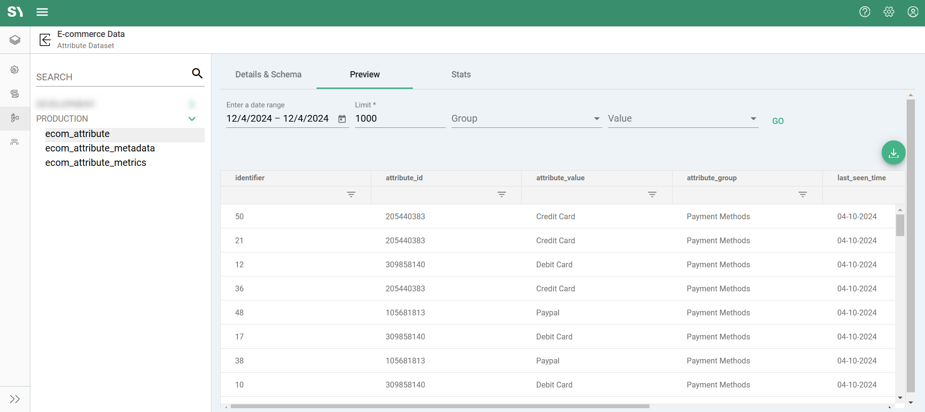
Task: Open filter for identifier column
Action: pos(351,195)
